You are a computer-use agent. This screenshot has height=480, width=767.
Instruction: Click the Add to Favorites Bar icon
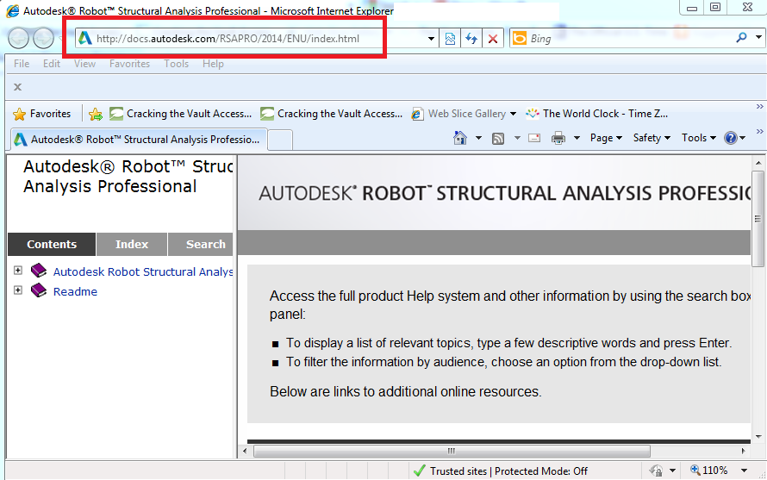(x=96, y=114)
